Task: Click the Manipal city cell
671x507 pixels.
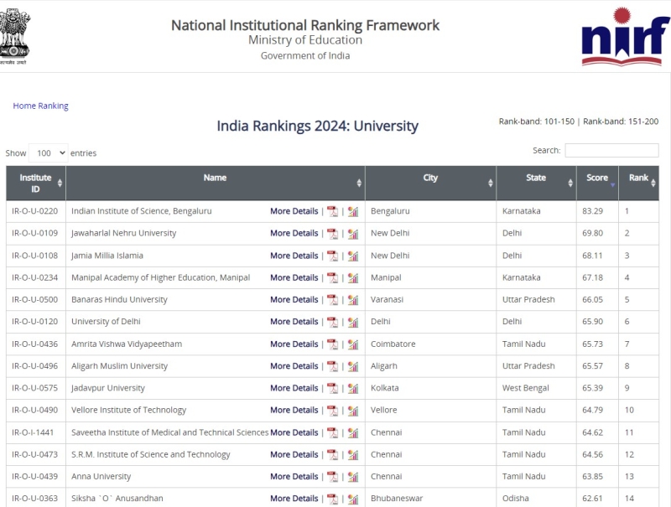Action: (386, 278)
